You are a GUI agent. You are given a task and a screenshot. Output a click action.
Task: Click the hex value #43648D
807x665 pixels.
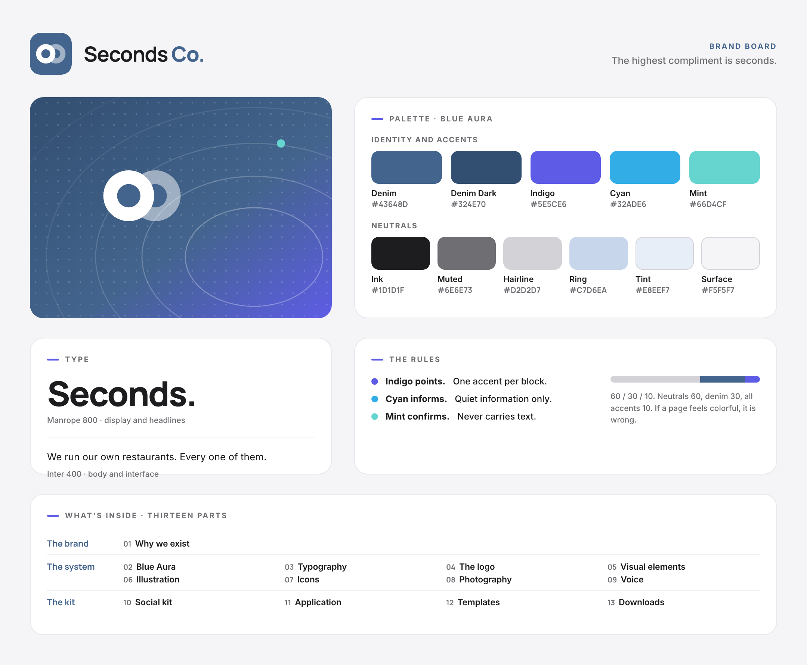pyautogui.click(x=390, y=204)
